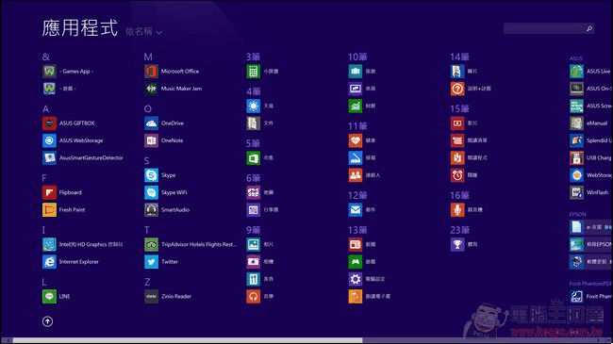Open the Flipboard app
This screenshot has height=344, width=613.
click(62, 192)
